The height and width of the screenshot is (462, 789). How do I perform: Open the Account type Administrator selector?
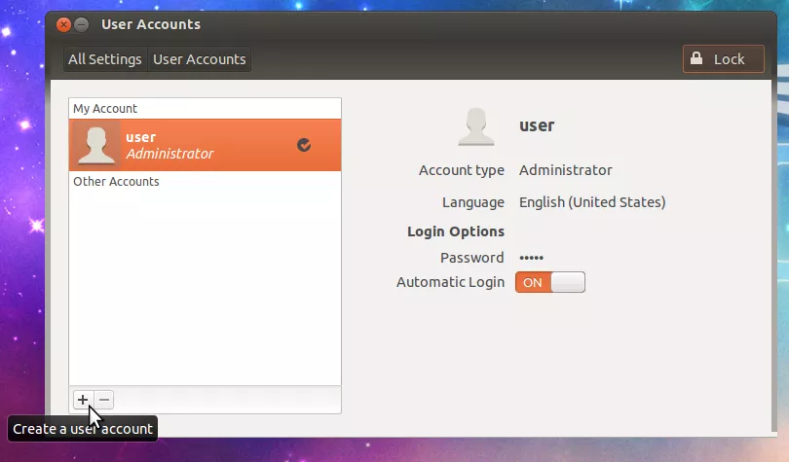point(565,170)
